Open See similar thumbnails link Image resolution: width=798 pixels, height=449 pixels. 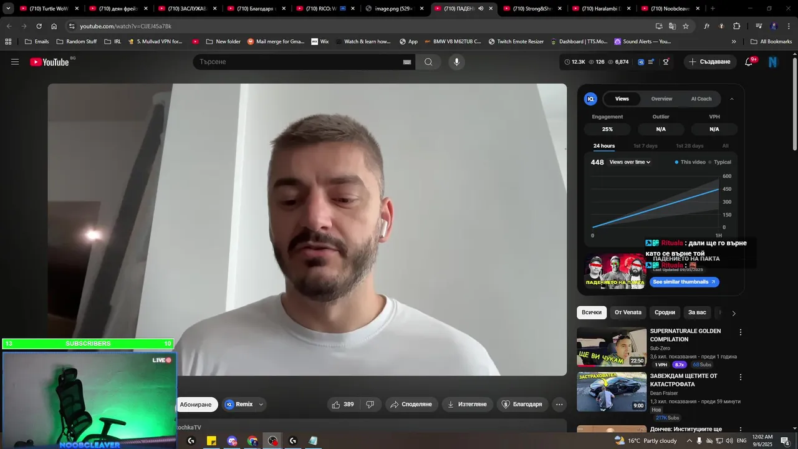click(x=685, y=282)
